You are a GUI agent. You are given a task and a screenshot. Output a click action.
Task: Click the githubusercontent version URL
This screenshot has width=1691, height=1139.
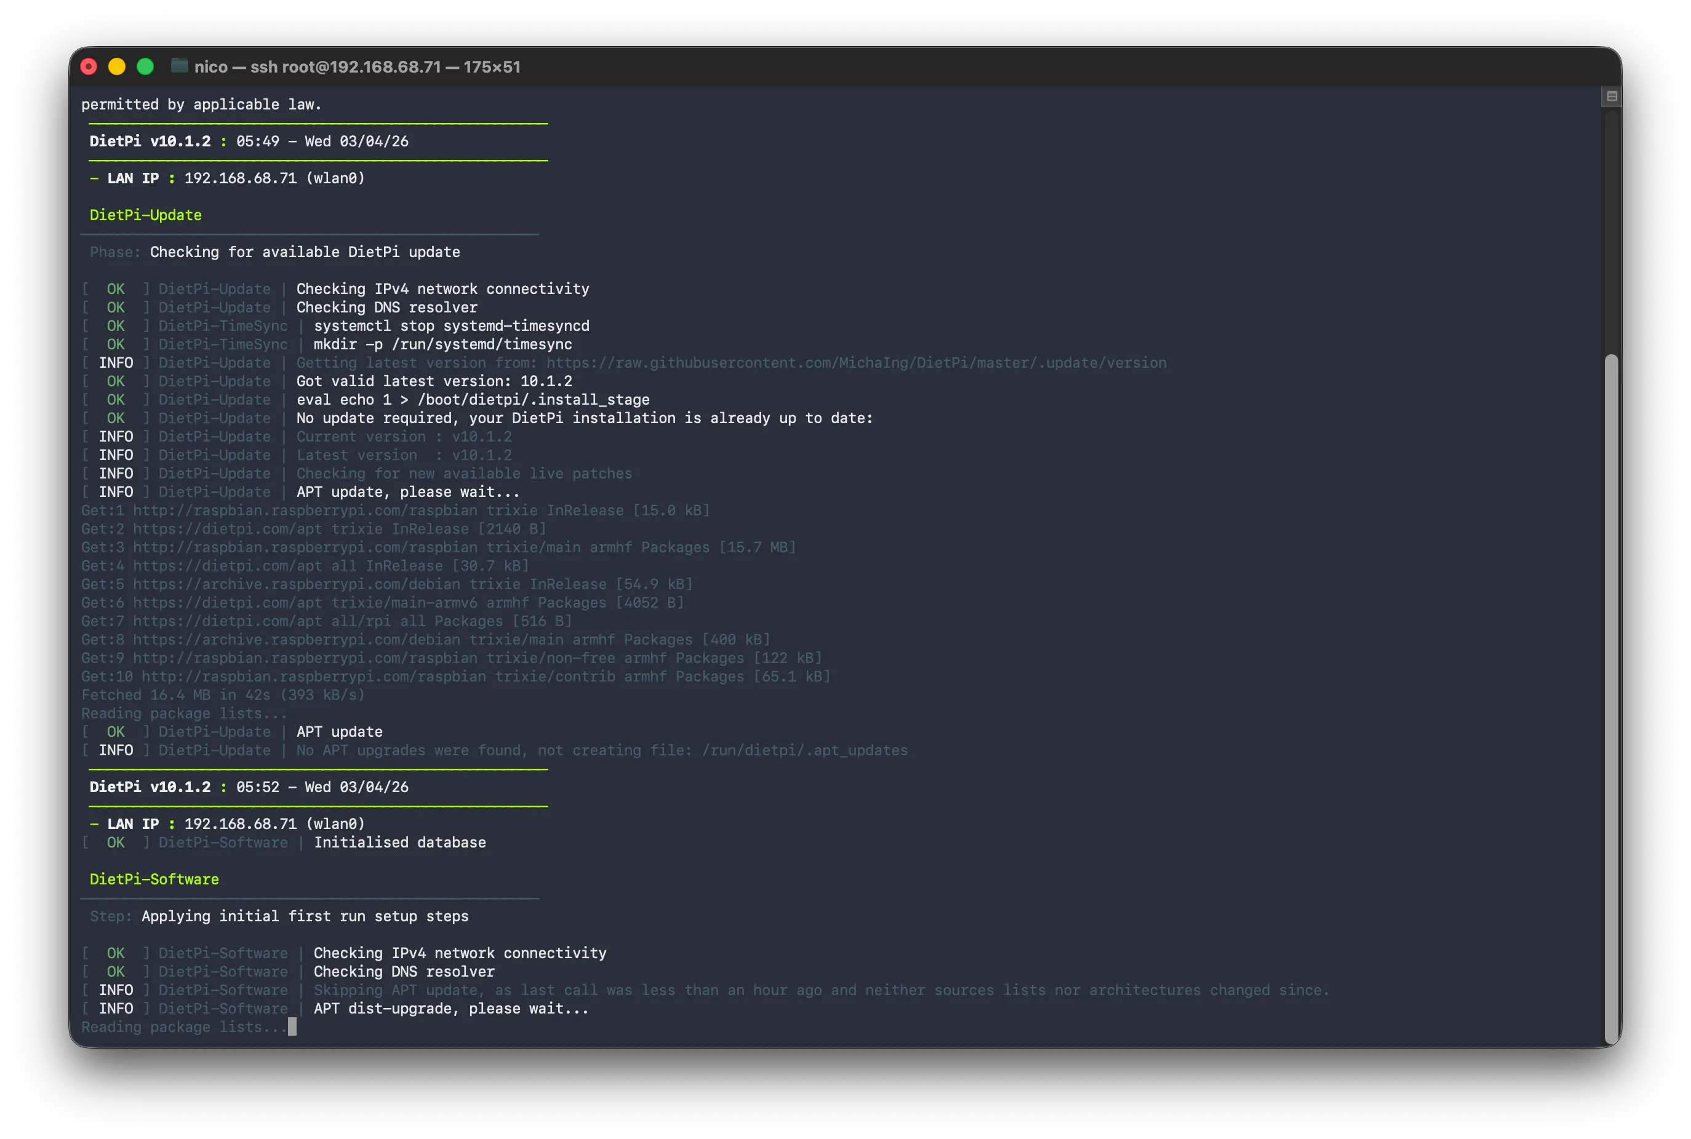click(856, 362)
